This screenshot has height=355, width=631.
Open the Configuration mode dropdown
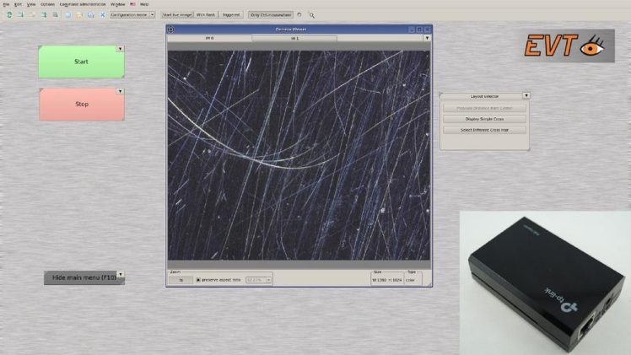[132, 14]
